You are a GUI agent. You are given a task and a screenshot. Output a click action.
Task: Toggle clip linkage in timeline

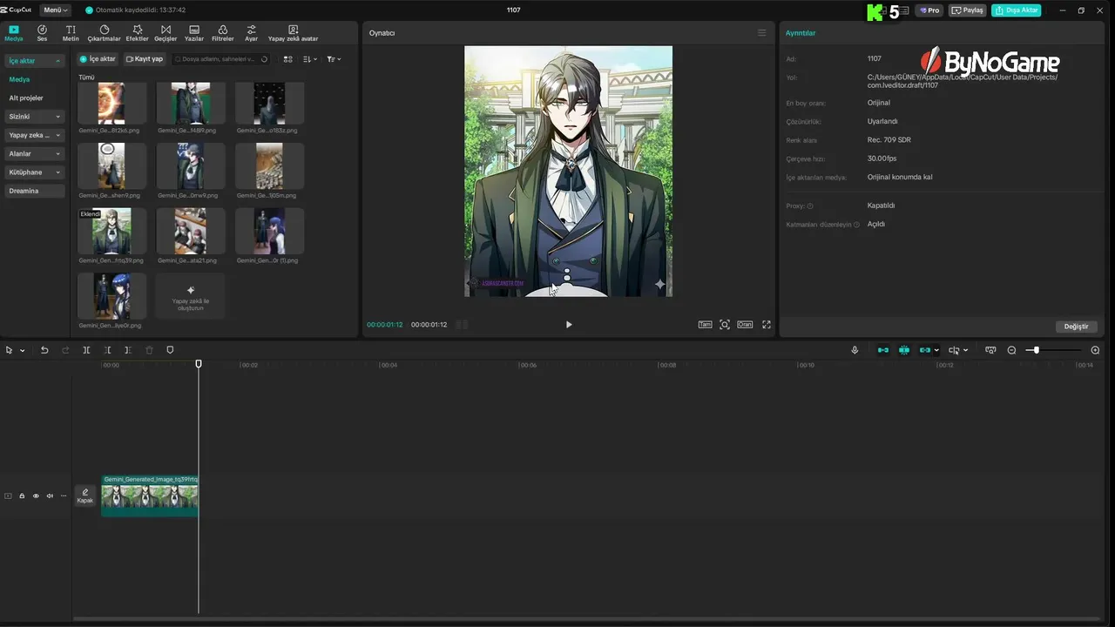coord(925,350)
